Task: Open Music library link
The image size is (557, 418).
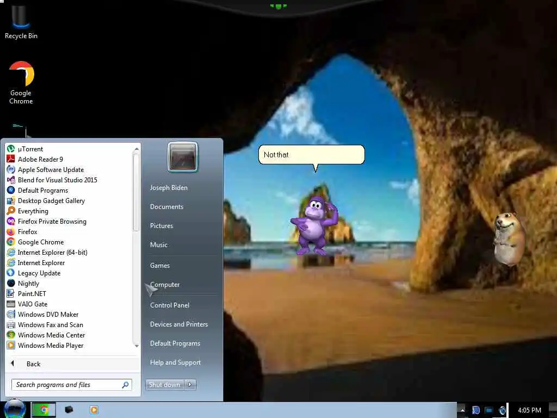Action: click(159, 245)
